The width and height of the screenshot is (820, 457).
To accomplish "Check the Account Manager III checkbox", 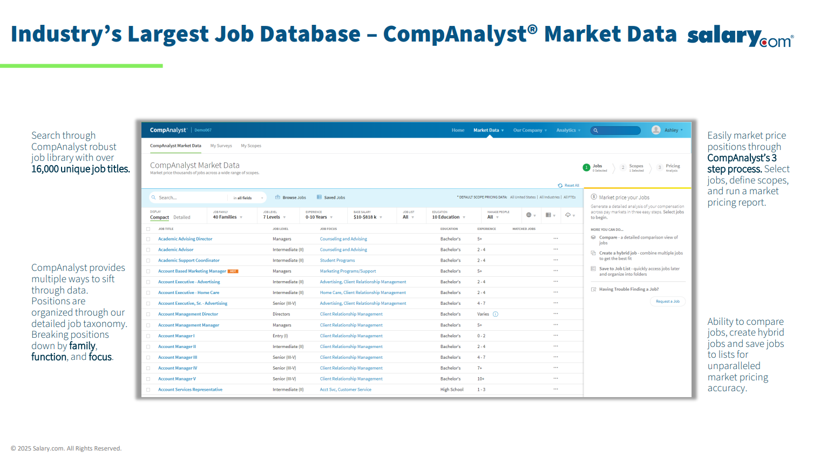I will pos(148,358).
